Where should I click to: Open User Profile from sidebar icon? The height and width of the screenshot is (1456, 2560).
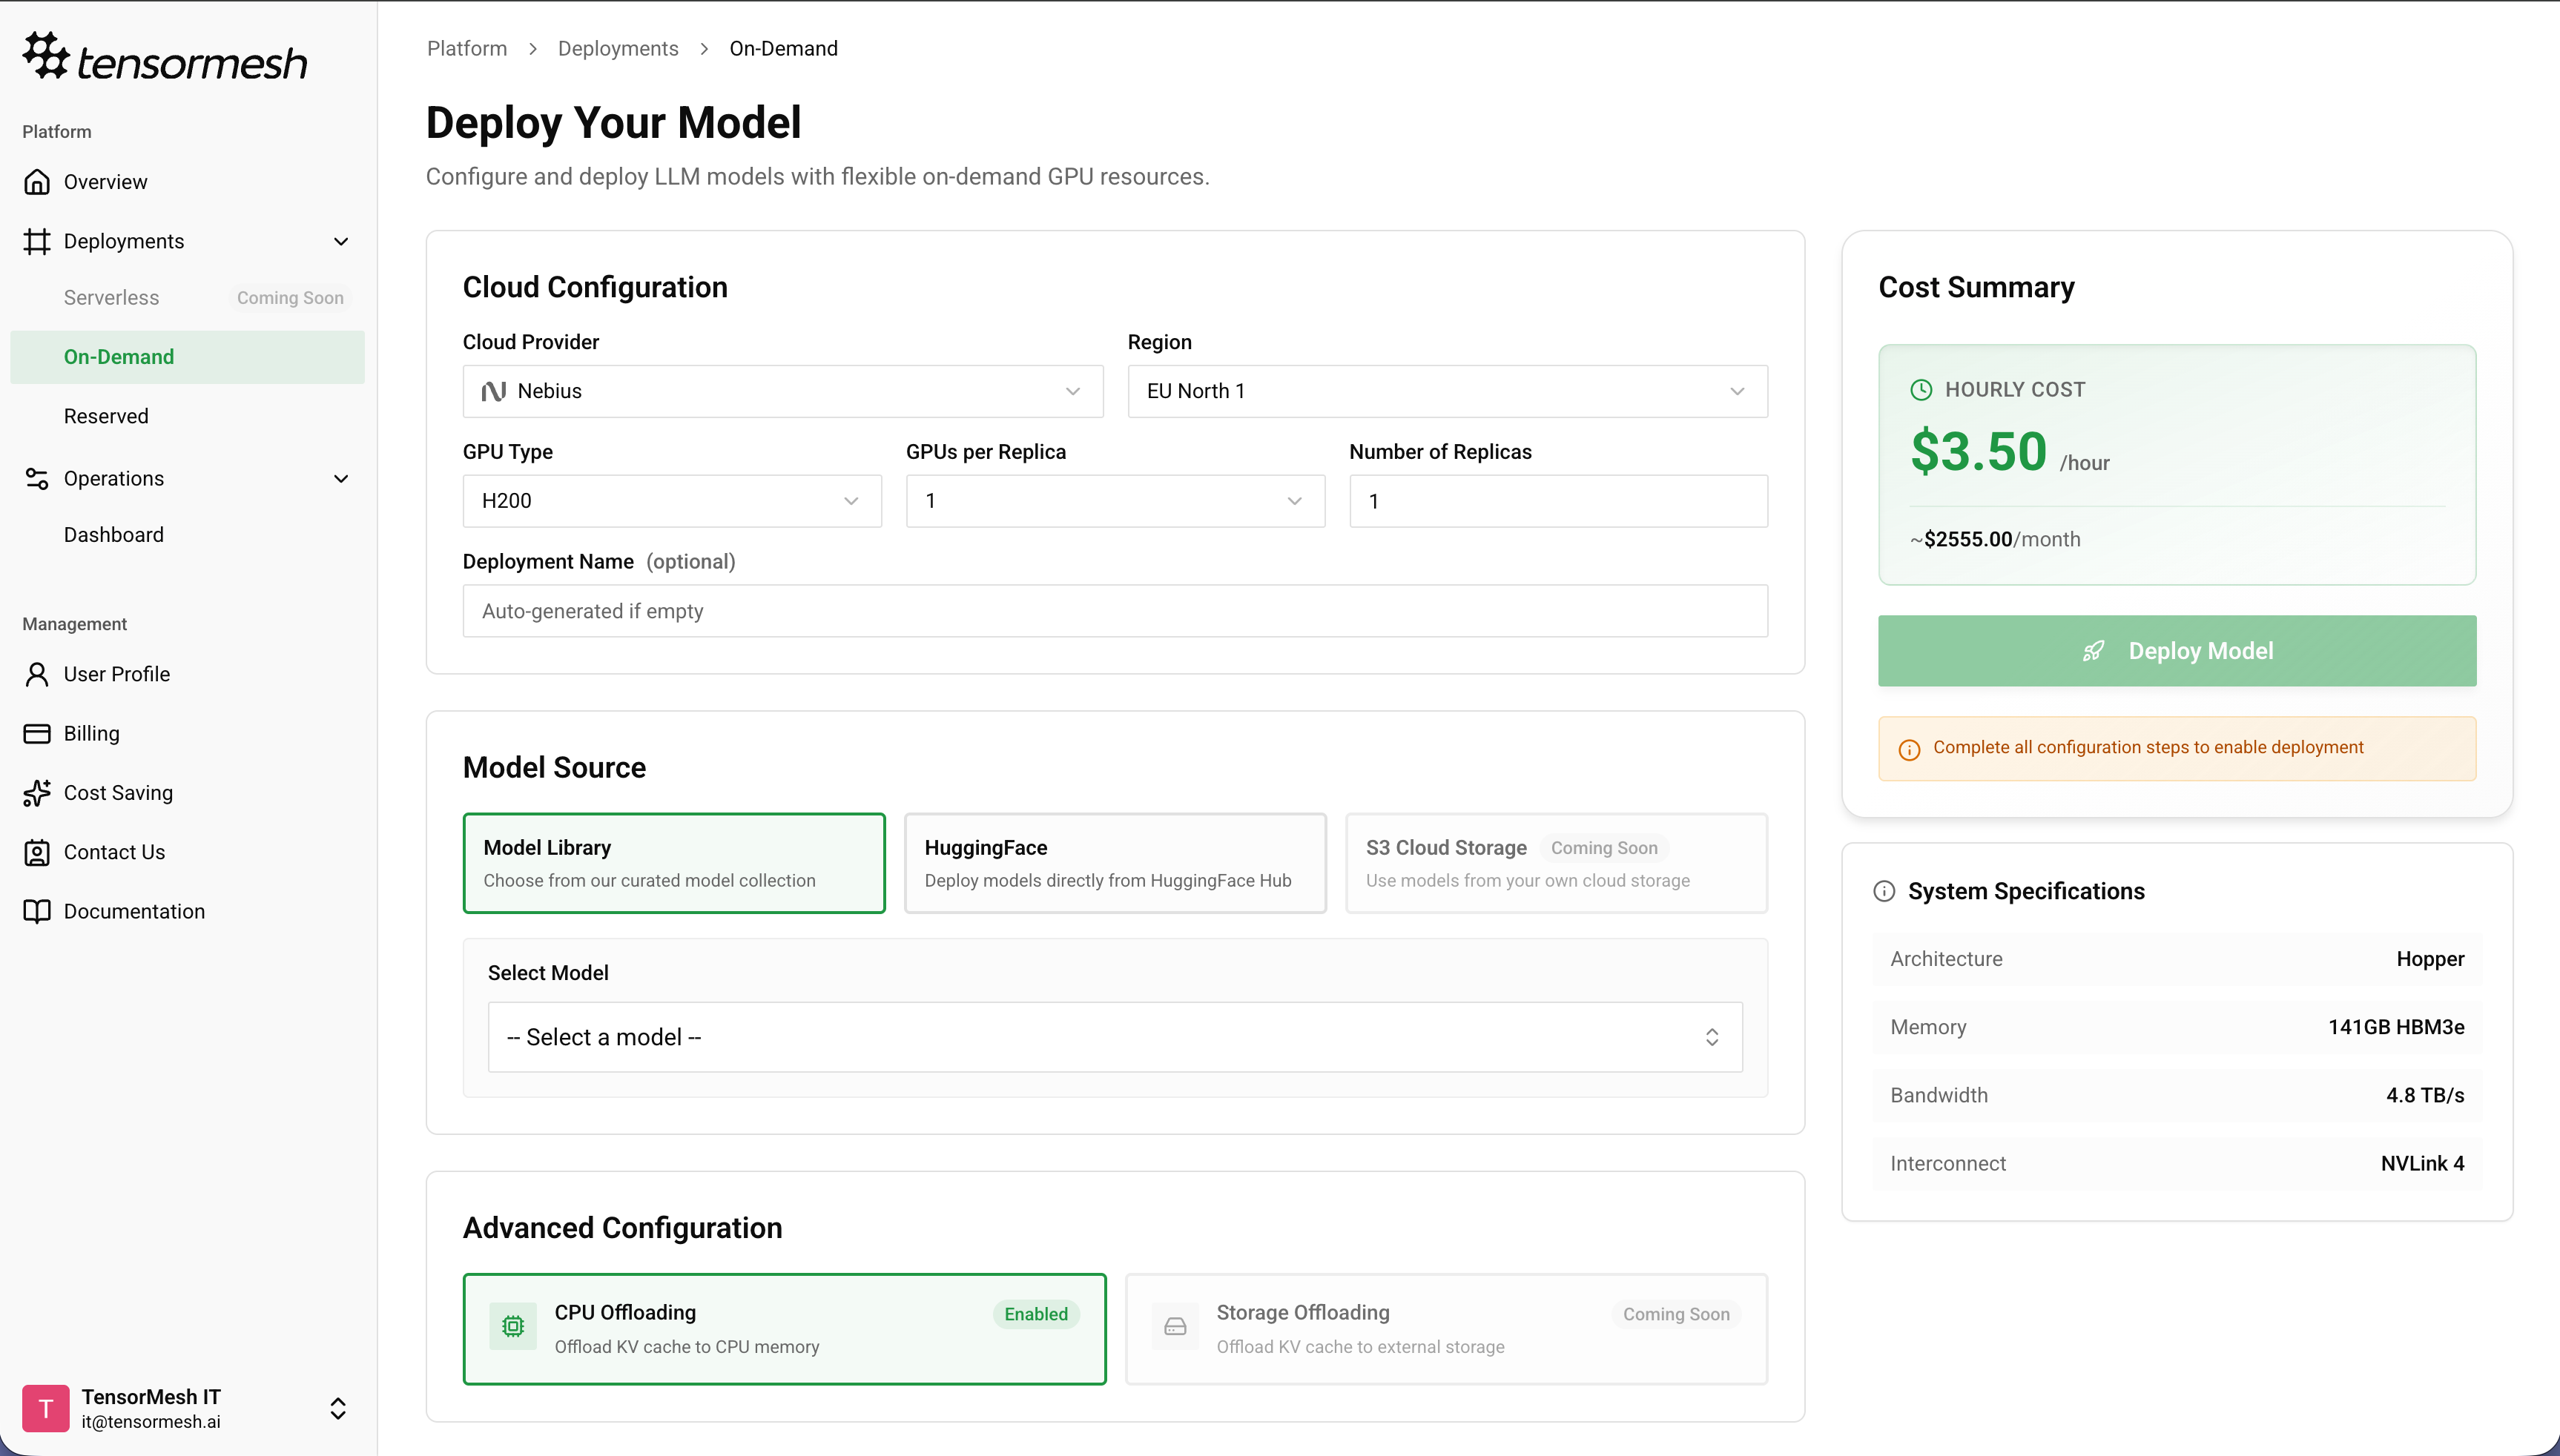tap(36, 673)
